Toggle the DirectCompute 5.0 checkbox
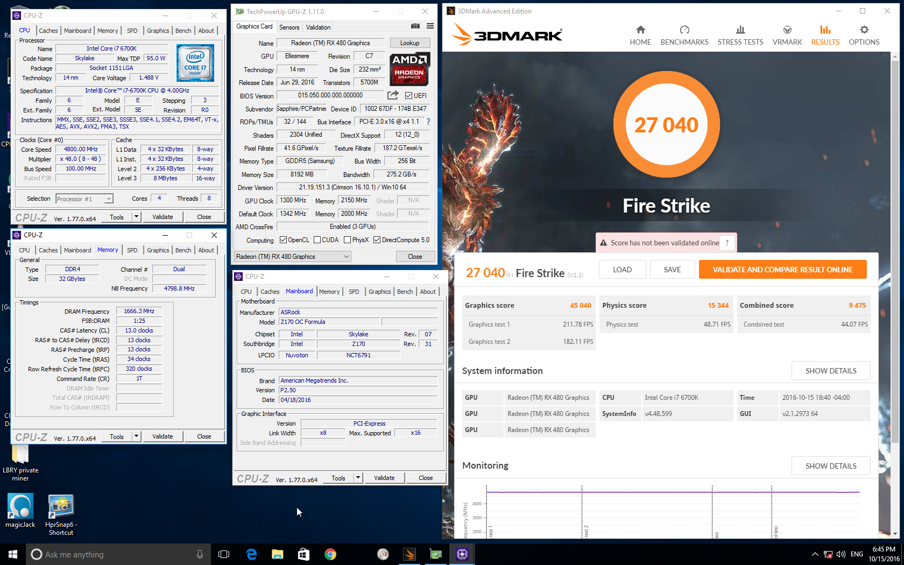 click(377, 240)
